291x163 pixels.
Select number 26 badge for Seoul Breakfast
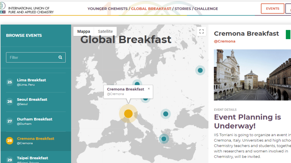9,102
